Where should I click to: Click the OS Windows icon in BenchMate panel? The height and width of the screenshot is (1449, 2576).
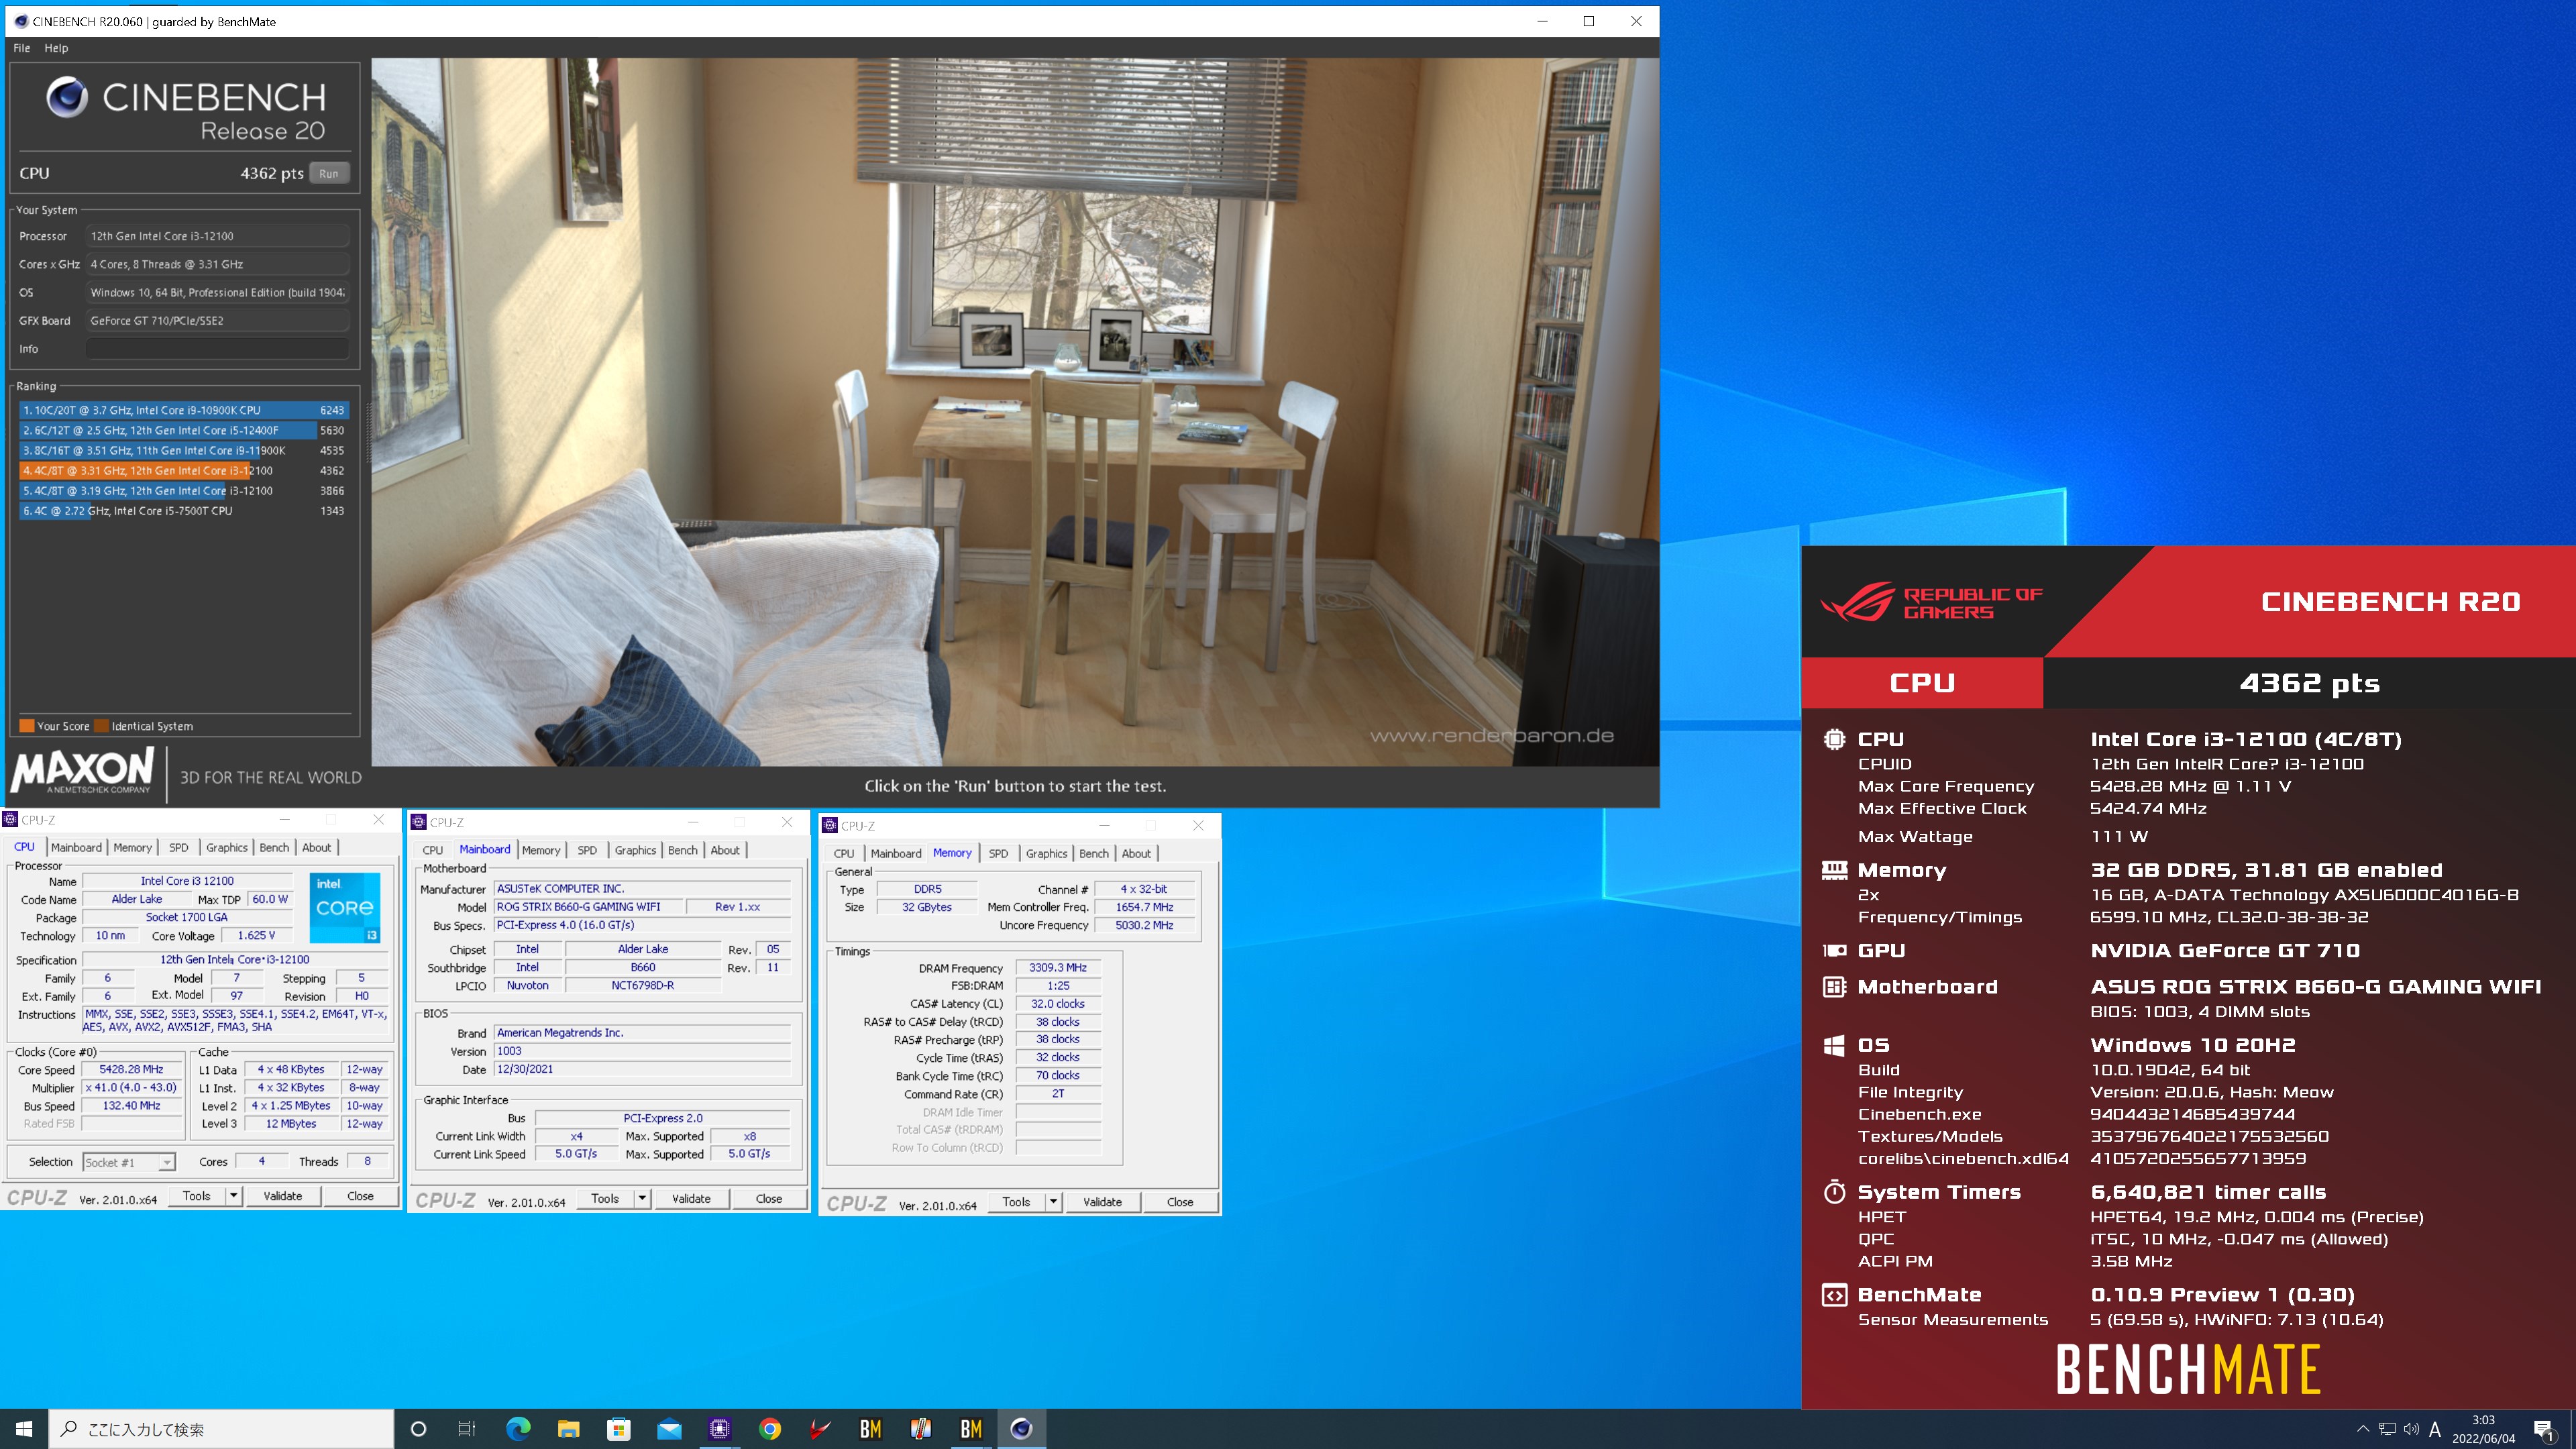click(x=1834, y=1045)
